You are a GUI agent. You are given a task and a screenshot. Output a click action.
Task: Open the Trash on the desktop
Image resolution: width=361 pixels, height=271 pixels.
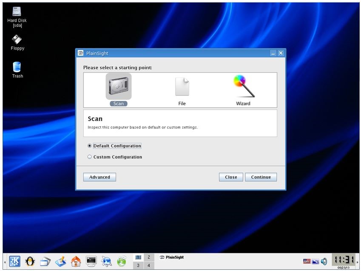point(17,67)
